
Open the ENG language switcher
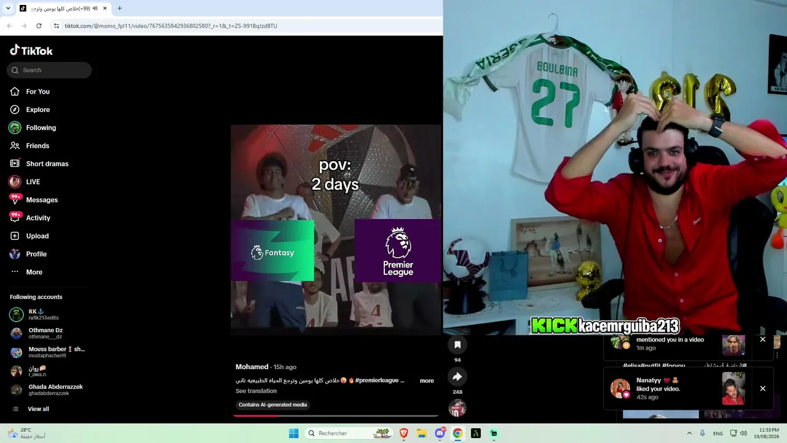click(x=718, y=433)
